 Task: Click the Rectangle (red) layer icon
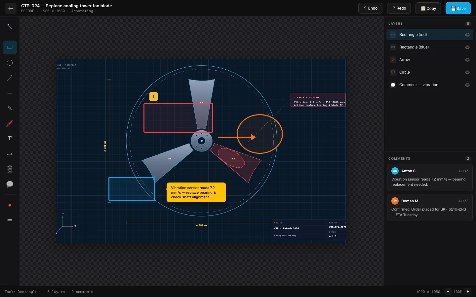pyautogui.click(x=393, y=35)
